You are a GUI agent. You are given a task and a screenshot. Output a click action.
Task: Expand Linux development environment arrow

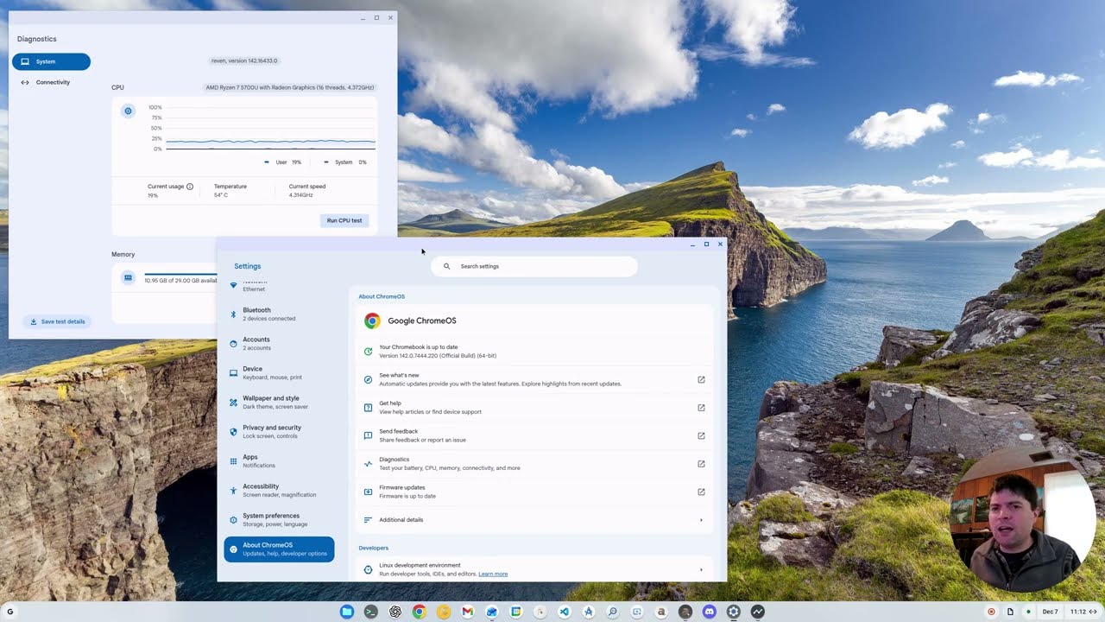click(x=701, y=569)
